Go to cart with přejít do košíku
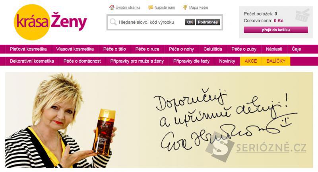The width and height of the screenshot is (318, 172). point(276,30)
